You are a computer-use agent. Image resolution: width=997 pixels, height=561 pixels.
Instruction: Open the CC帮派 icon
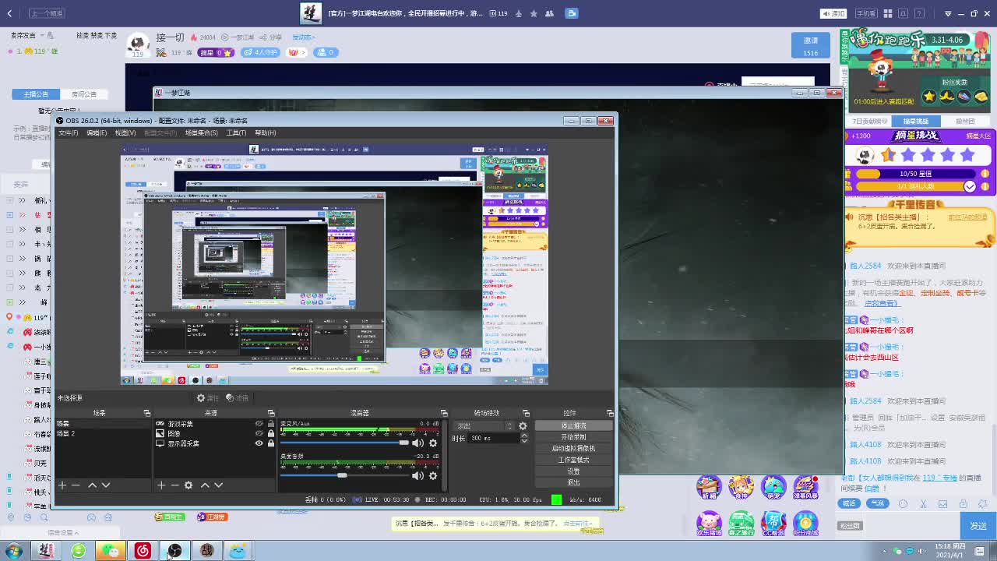773,523
